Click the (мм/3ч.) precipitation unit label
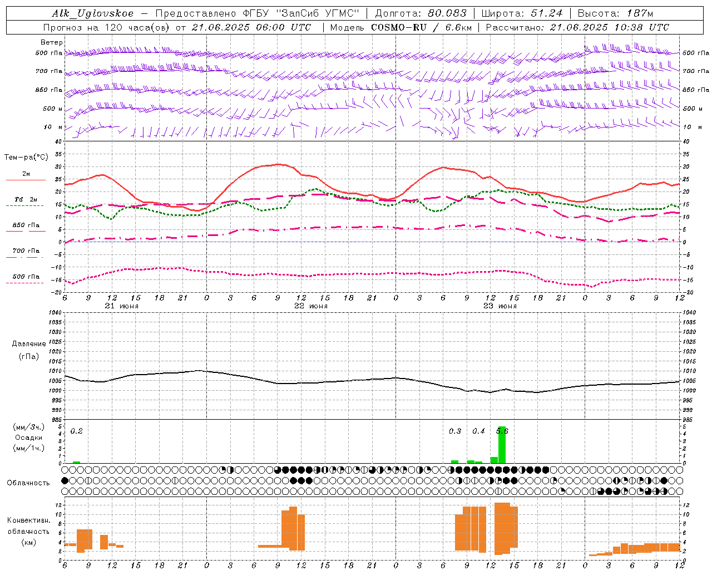The height and width of the screenshot is (570, 712). [29, 427]
